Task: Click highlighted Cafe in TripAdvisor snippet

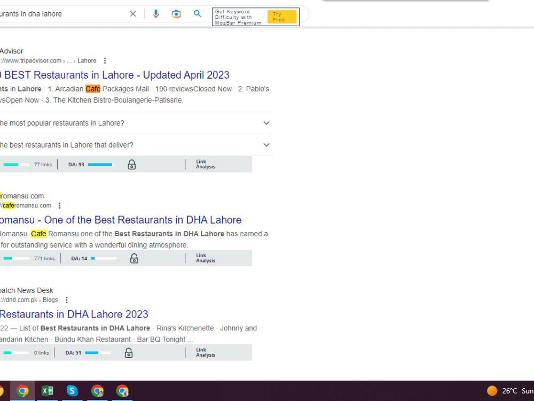Action: 93,89
